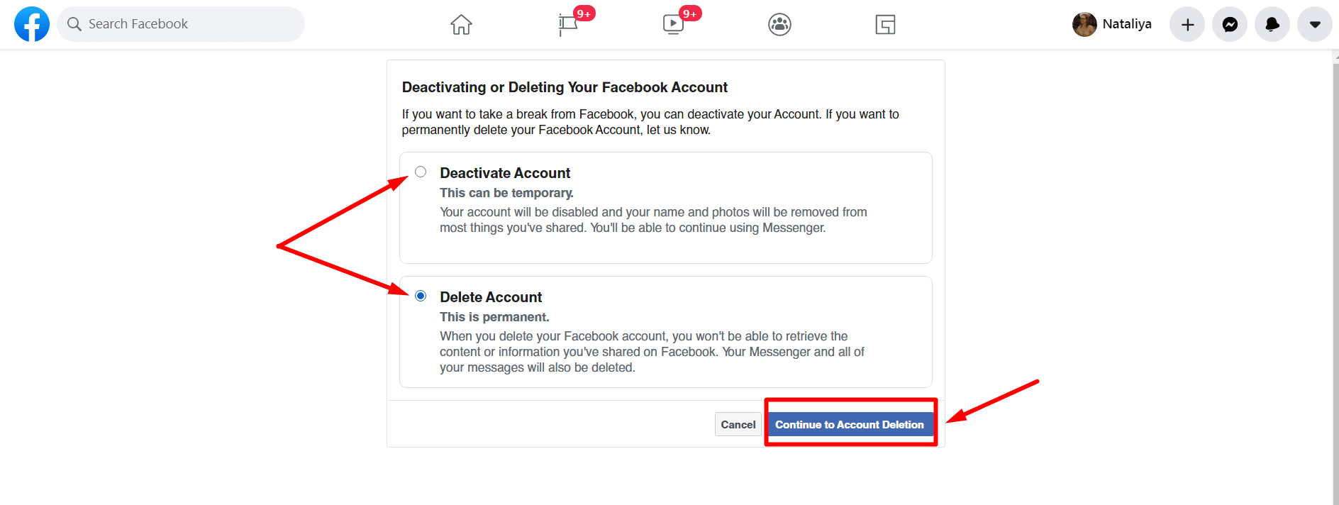
Task: Open the Messenger icon
Action: (x=1230, y=23)
